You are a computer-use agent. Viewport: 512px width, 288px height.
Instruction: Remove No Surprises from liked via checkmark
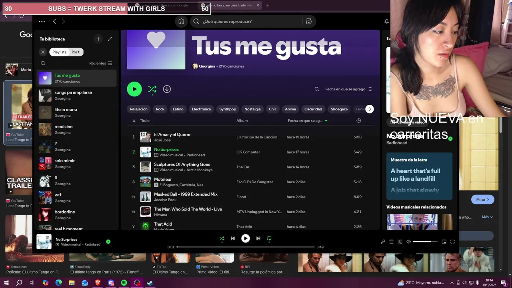pyautogui.click(x=108, y=242)
